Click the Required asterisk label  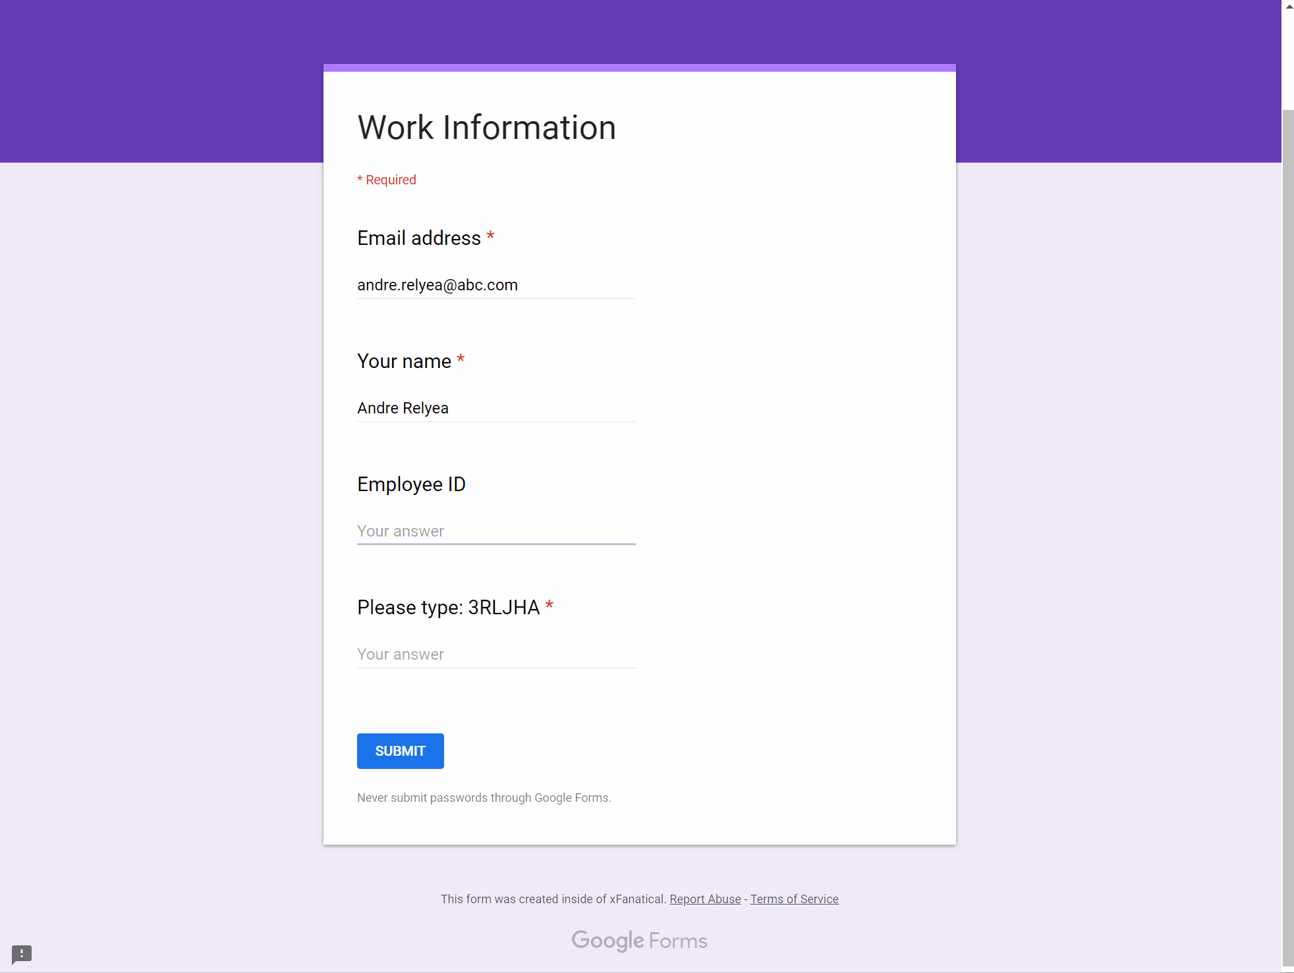(387, 179)
